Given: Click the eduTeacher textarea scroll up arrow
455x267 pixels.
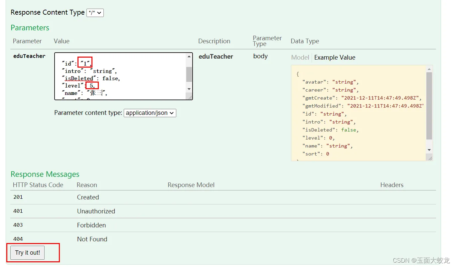Looking at the screenshot, I should click(x=189, y=57).
